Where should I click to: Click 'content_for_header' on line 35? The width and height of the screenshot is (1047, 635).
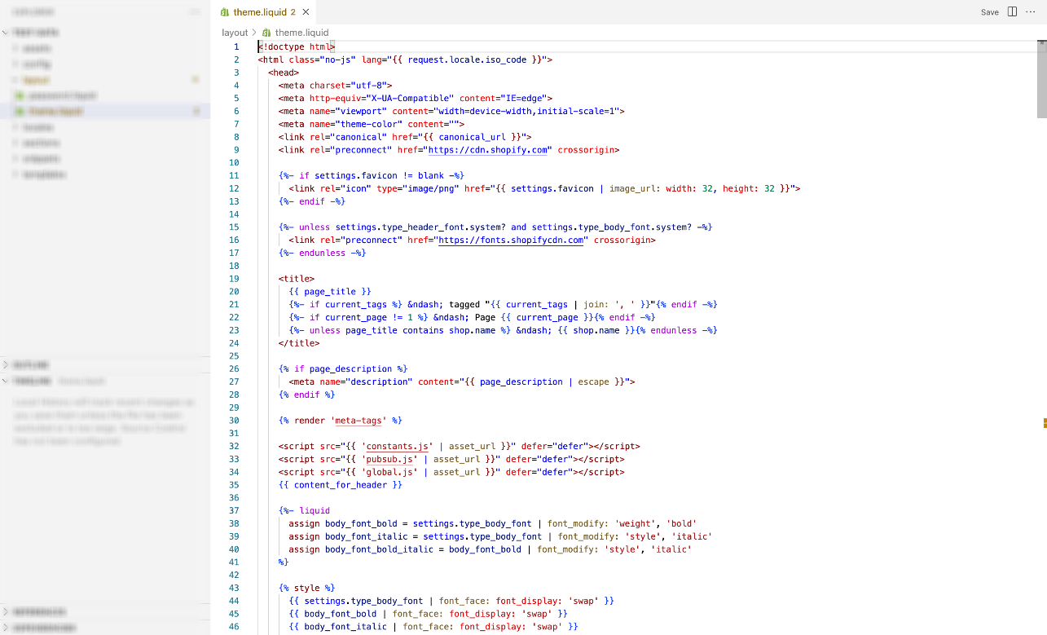coord(341,485)
